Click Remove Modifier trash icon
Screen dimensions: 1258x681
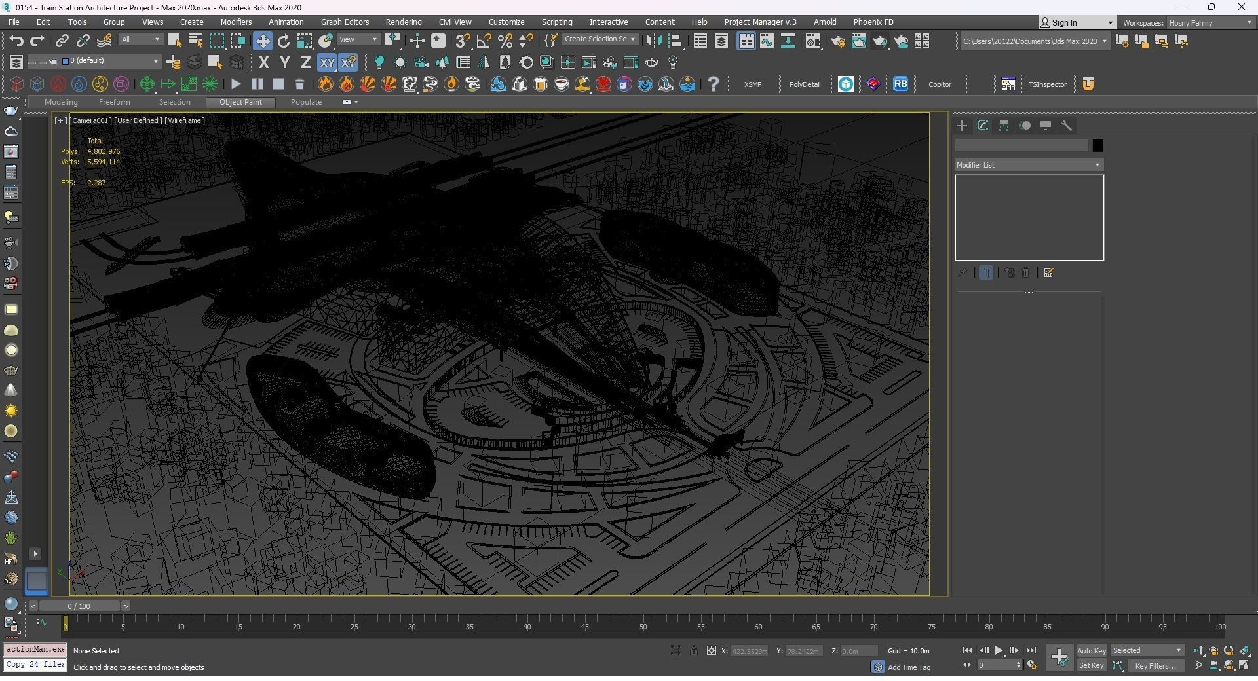click(x=1026, y=273)
